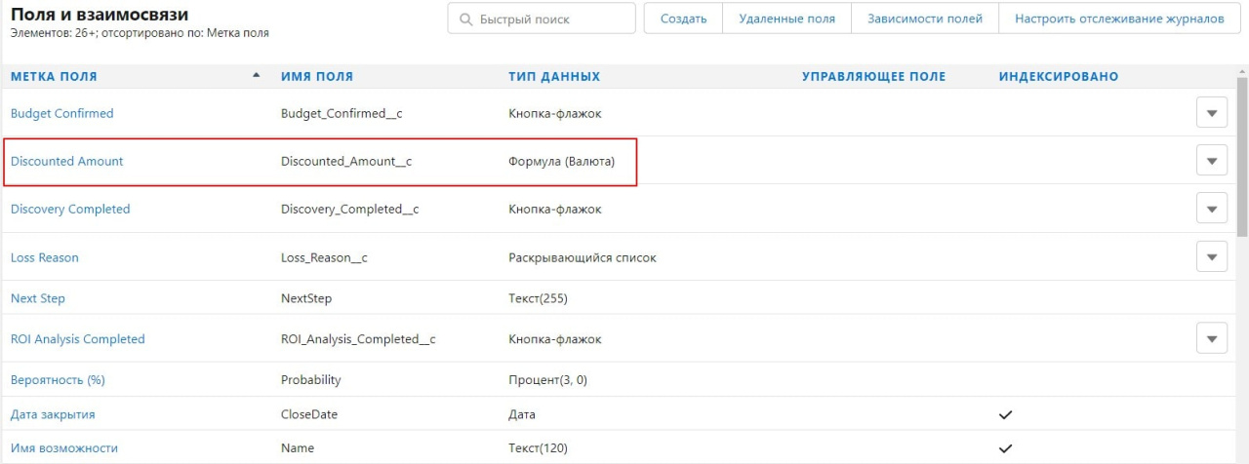Viewport: 1249px width, 464px height.
Task: Click the search magnifier icon
Action: [x=464, y=19]
